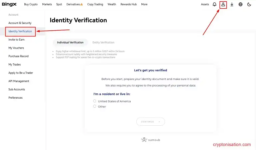Expand the Buy Crypto menu

pyautogui.click(x=31, y=4)
